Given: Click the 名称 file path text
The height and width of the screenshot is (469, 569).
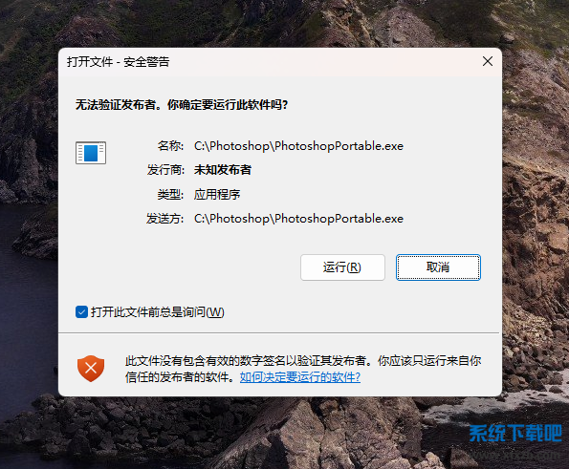Looking at the screenshot, I should [x=298, y=146].
